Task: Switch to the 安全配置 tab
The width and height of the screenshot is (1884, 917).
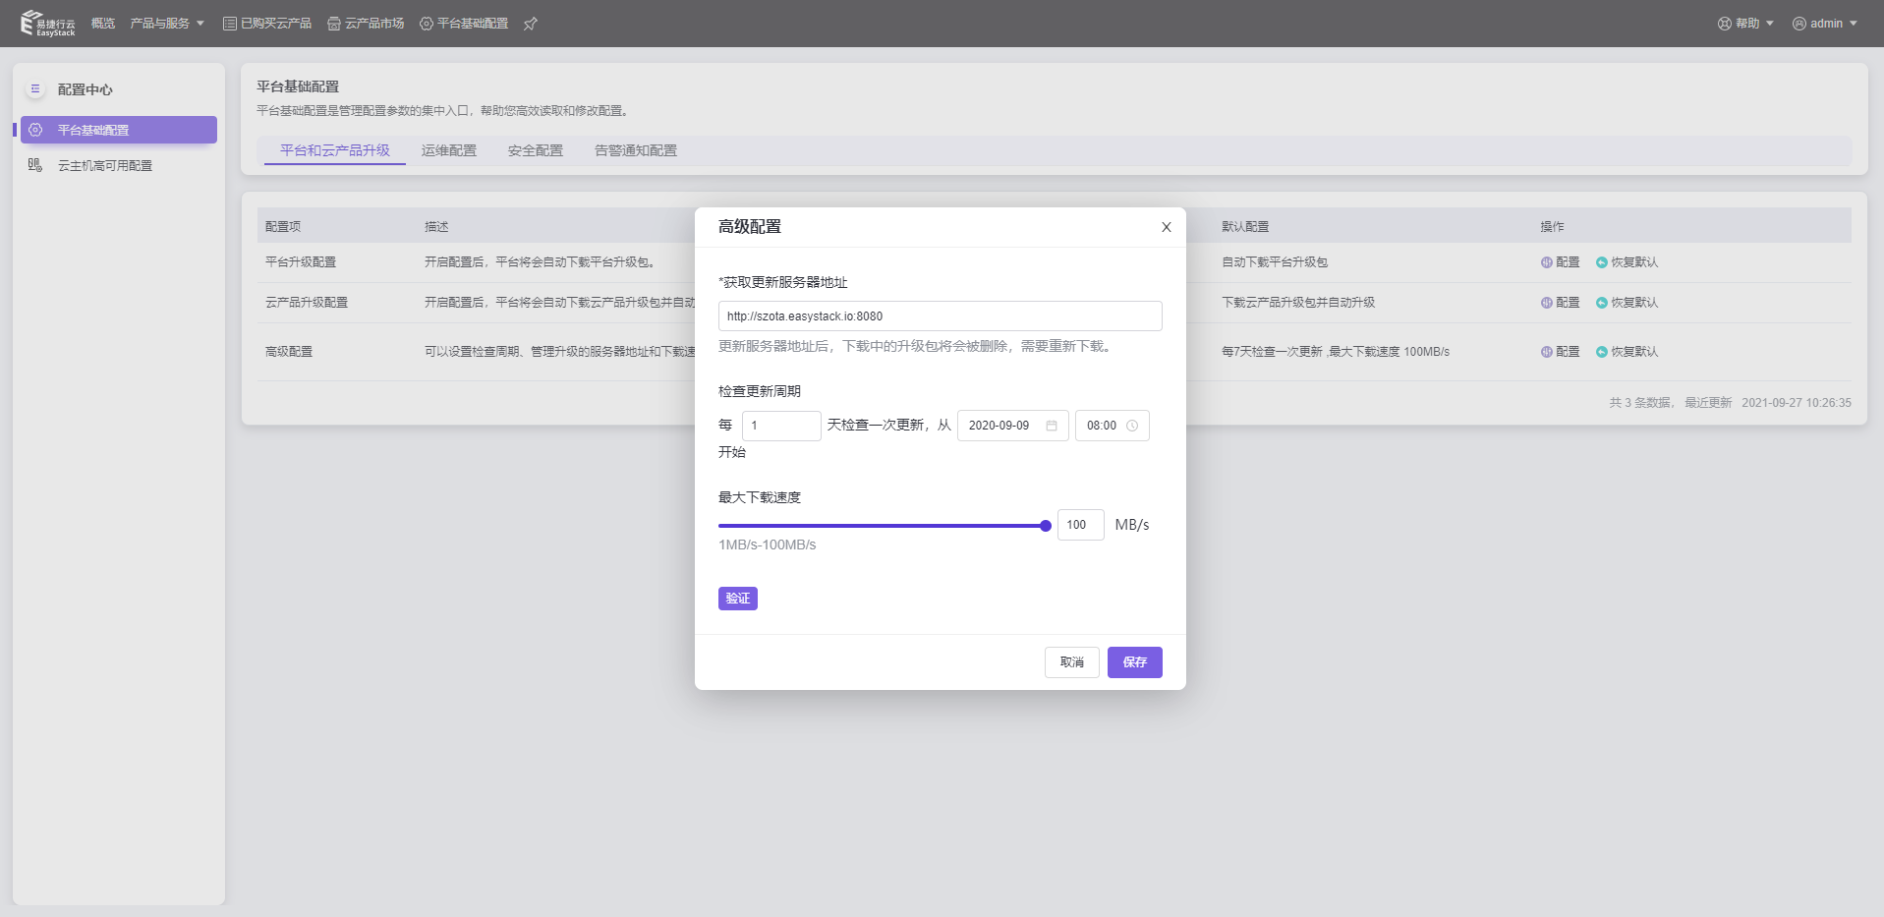Action: 536,150
